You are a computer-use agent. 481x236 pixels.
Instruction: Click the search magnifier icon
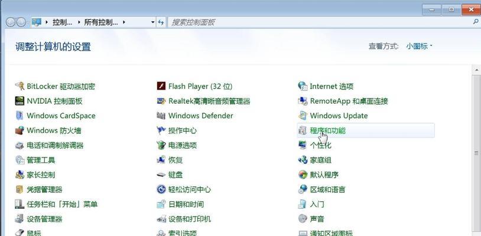point(476,22)
